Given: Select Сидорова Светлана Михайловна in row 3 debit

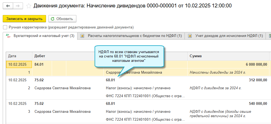Looking at the screenshot, I should [x=62, y=112].
